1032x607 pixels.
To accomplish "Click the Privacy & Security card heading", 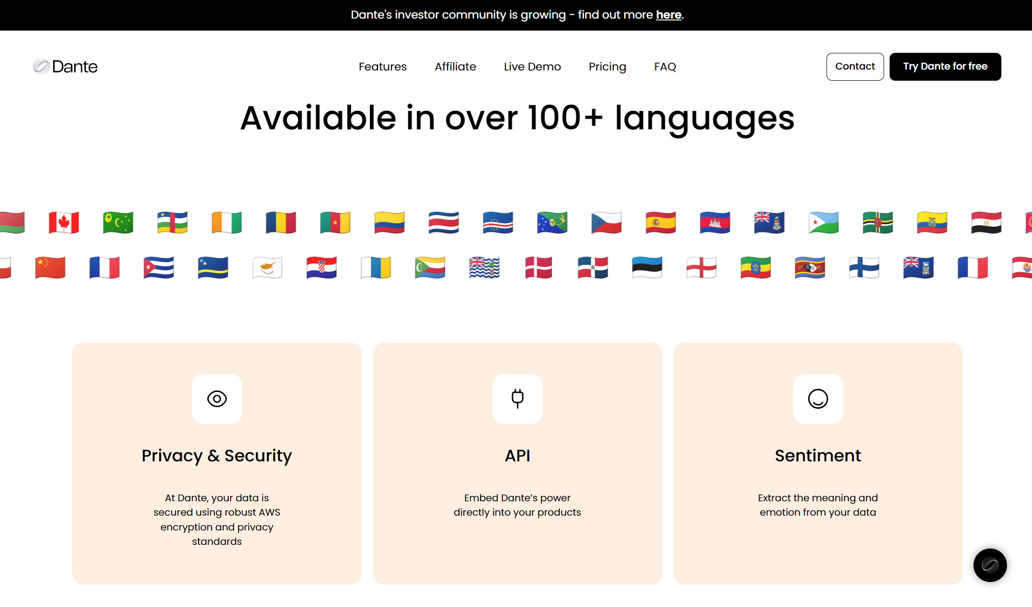I will coord(217,456).
